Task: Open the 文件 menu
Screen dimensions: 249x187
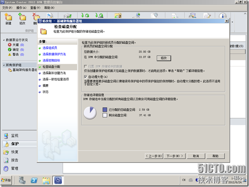Action: 7,8
